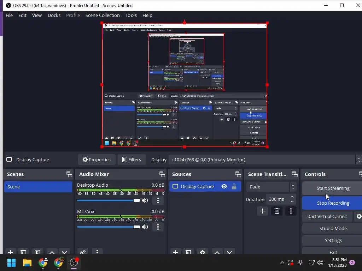
Task: Open the Help menu
Action: tap(147, 15)
